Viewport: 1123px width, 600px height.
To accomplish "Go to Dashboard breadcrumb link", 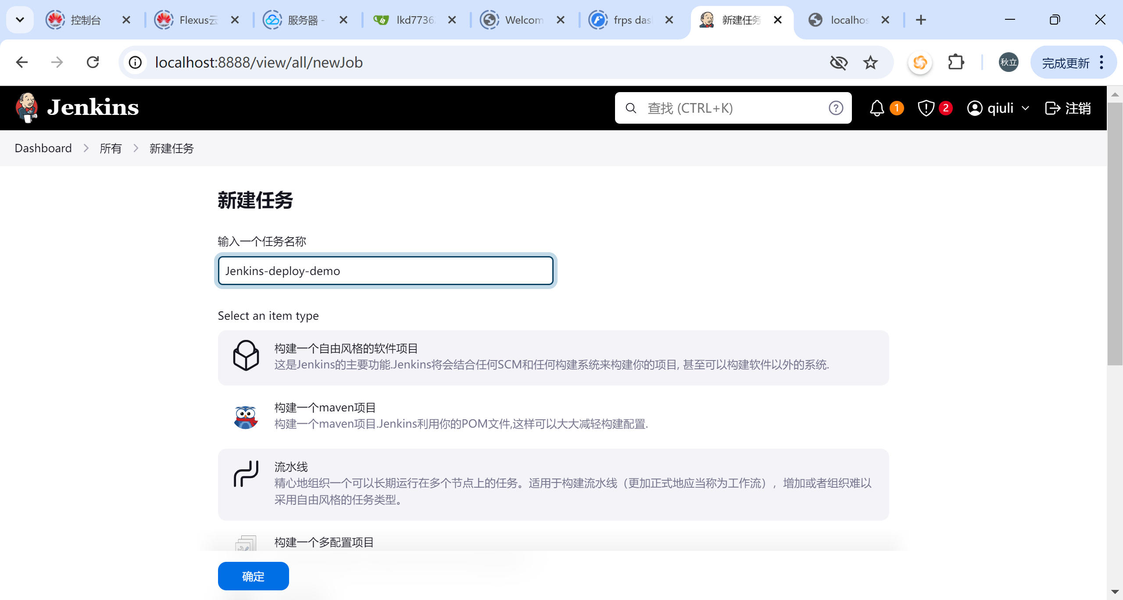I will [43, 148].
